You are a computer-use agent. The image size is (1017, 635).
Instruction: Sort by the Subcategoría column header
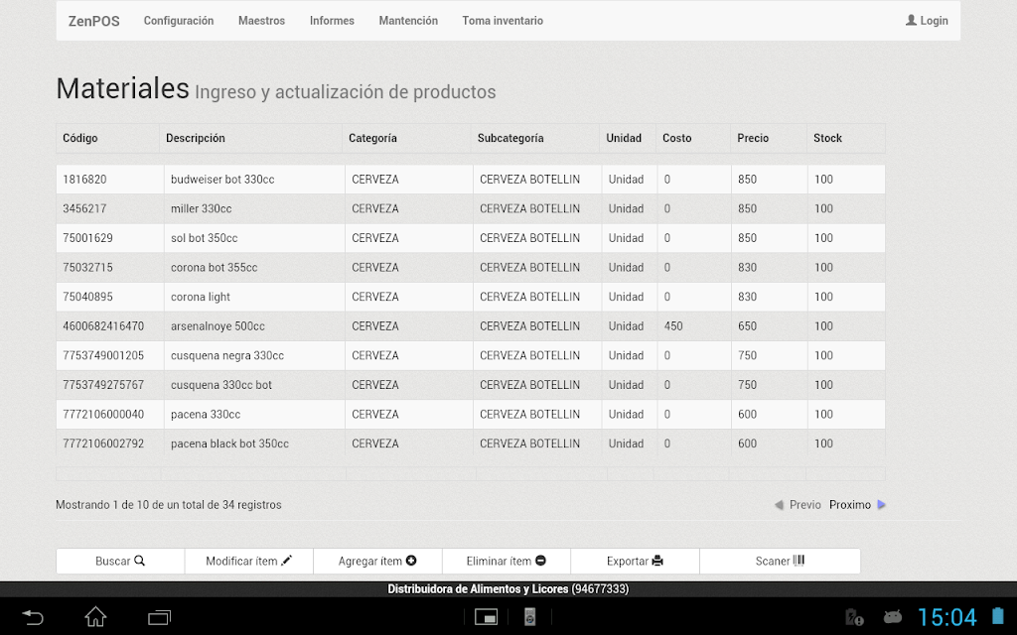535,138
